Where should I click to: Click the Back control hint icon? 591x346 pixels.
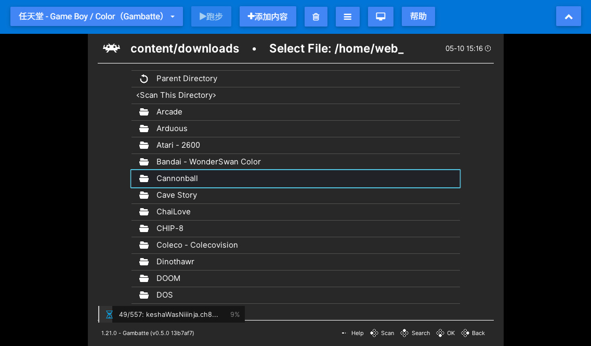[x=465, y=333]
